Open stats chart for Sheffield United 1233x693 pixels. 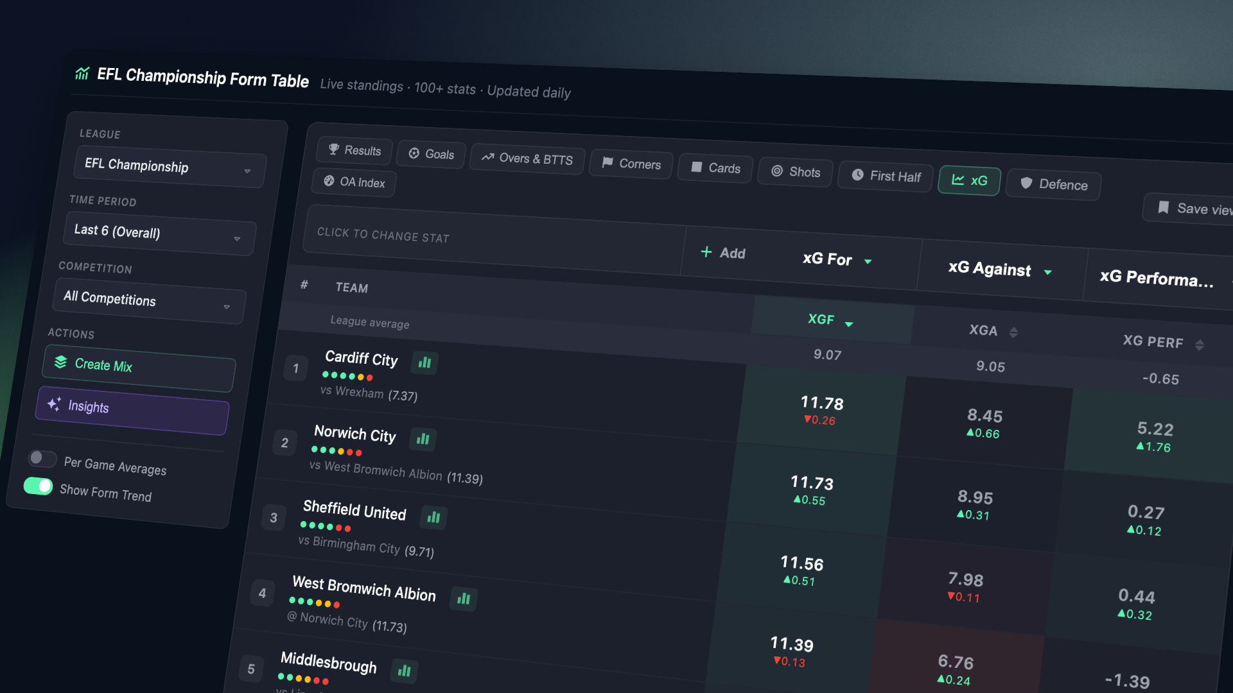(433, 517)
